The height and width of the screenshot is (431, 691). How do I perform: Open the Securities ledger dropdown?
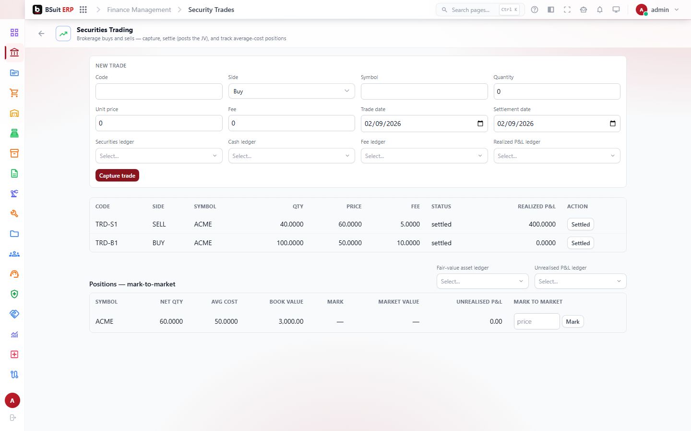pos(159,156)
